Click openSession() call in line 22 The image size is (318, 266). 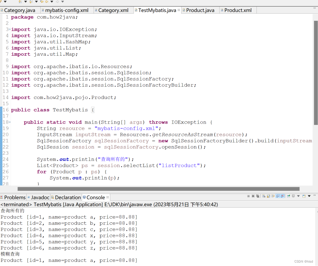pos(182,147)
